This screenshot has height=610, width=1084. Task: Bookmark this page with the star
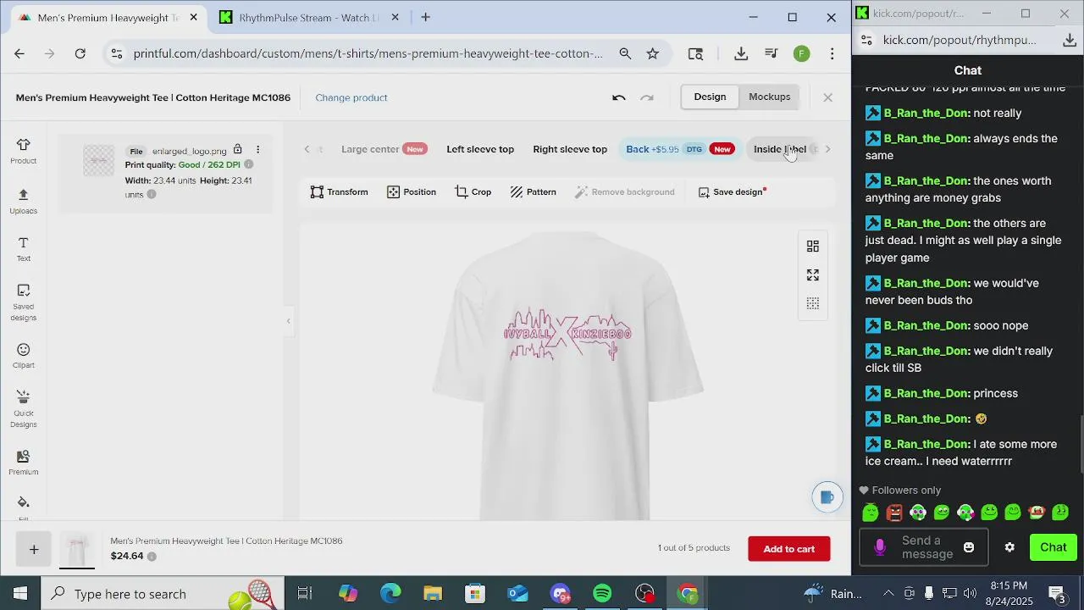point(653,53)
